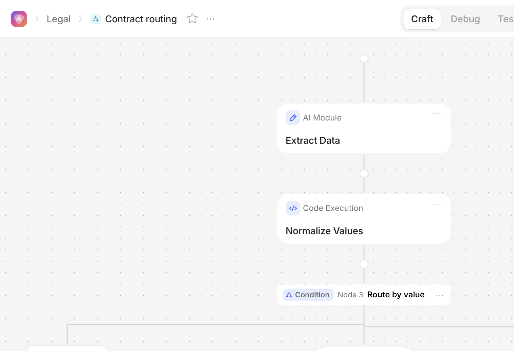
Task: Switch to the Craft tab
Action: 422,19
